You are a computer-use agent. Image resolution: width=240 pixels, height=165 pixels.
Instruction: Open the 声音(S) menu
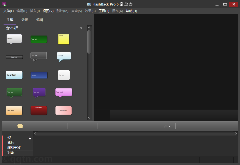[x=77, y=11]
